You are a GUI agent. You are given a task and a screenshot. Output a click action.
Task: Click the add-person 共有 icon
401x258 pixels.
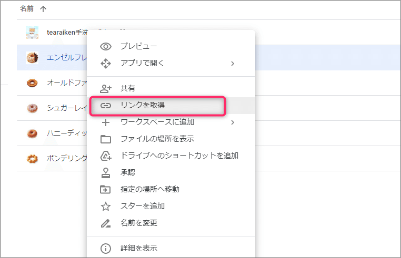[x=106, y=89]
